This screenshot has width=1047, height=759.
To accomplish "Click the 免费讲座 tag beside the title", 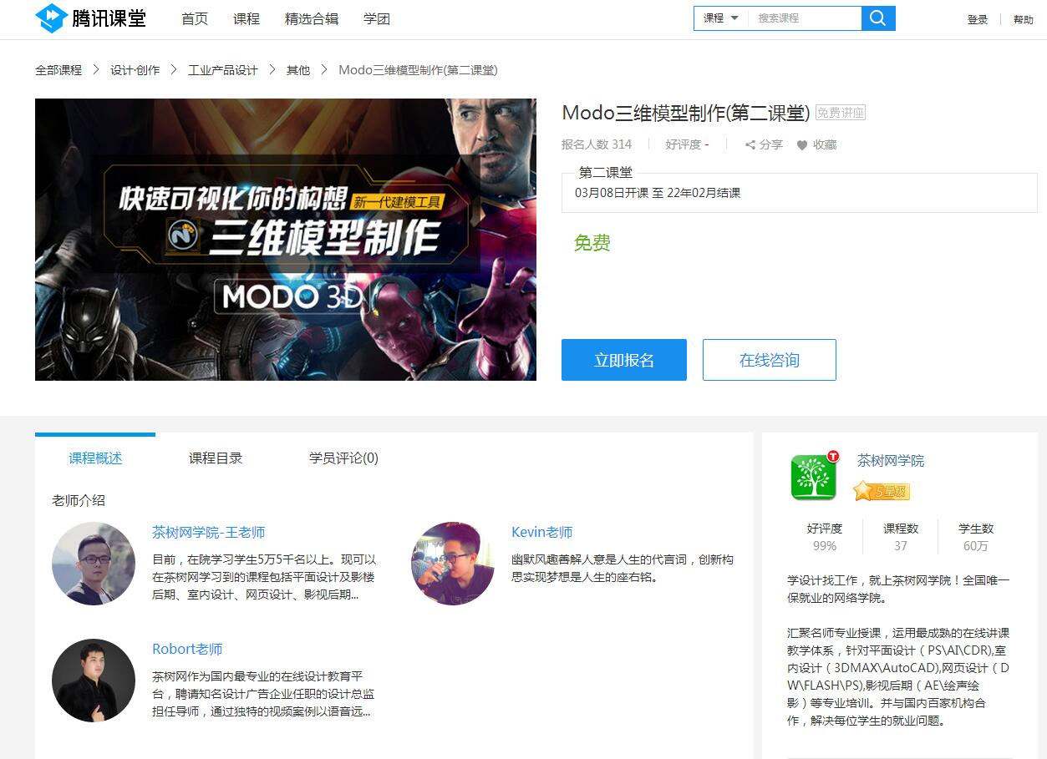I will (x=841, y=113).
